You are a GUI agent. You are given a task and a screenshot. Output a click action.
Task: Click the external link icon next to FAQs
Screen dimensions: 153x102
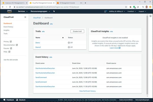pos(9,52)
